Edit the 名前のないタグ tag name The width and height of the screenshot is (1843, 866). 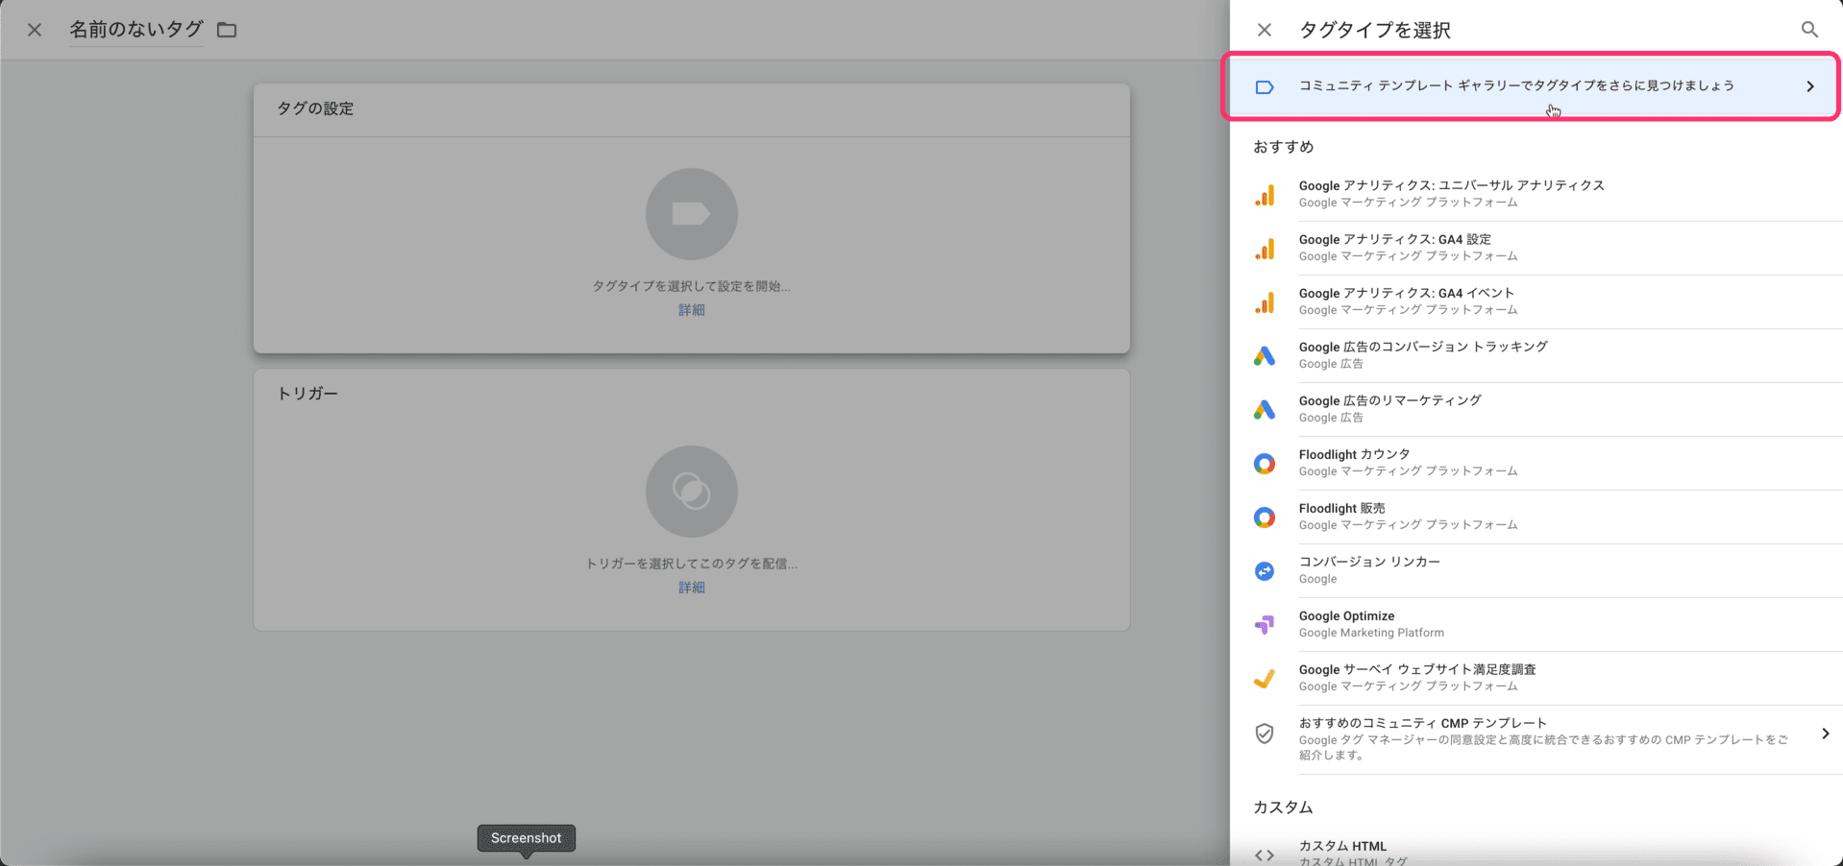[x=135, y=30]
